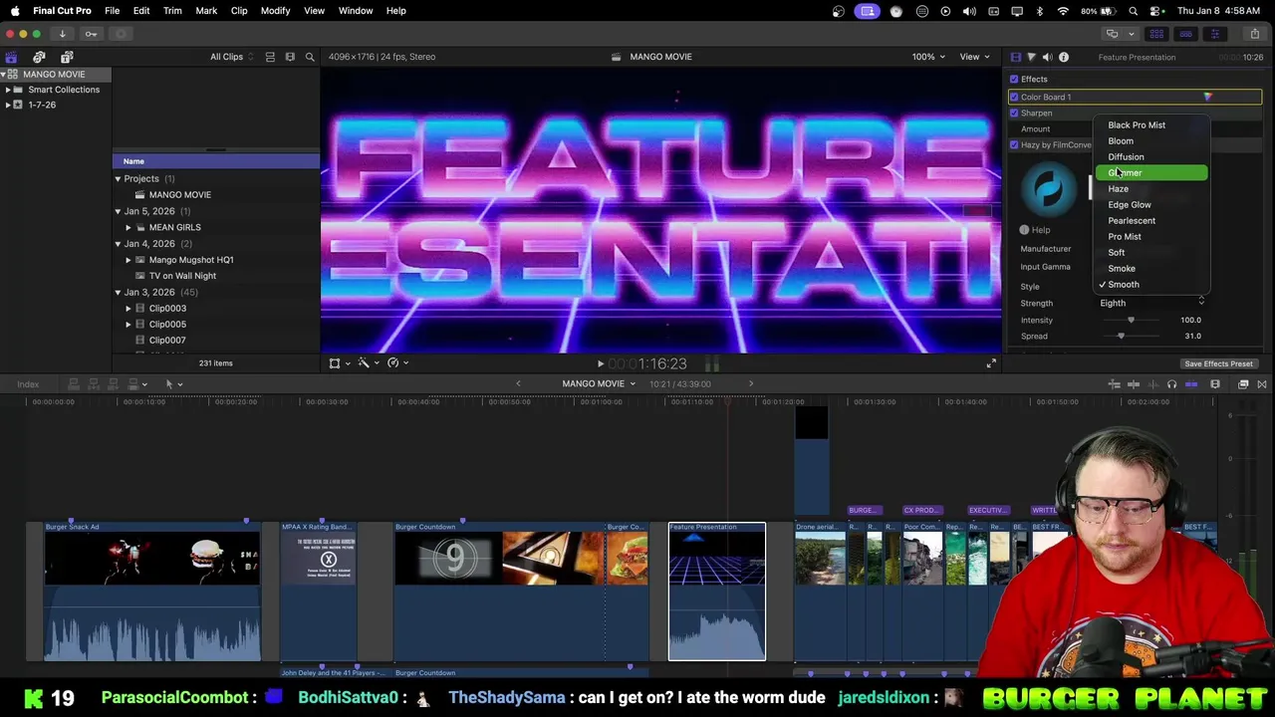Open the Transitions browser icon in timeline
This screenshot has width=1275, height=717.
tap(1261, 384)
